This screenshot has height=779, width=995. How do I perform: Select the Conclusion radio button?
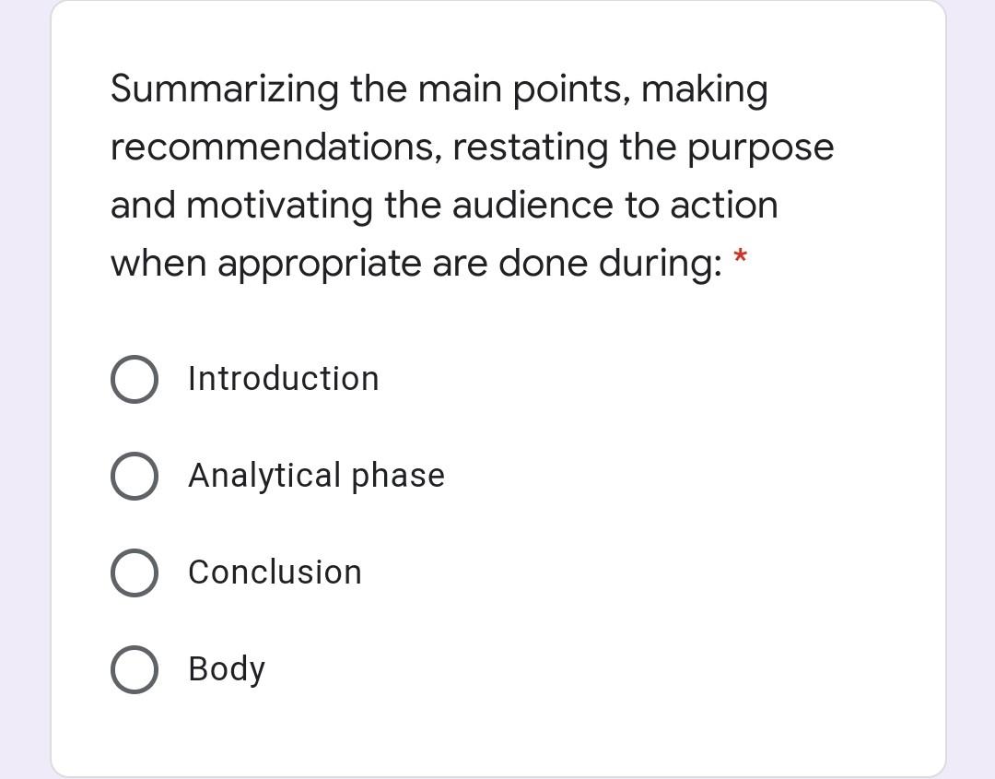134,572
